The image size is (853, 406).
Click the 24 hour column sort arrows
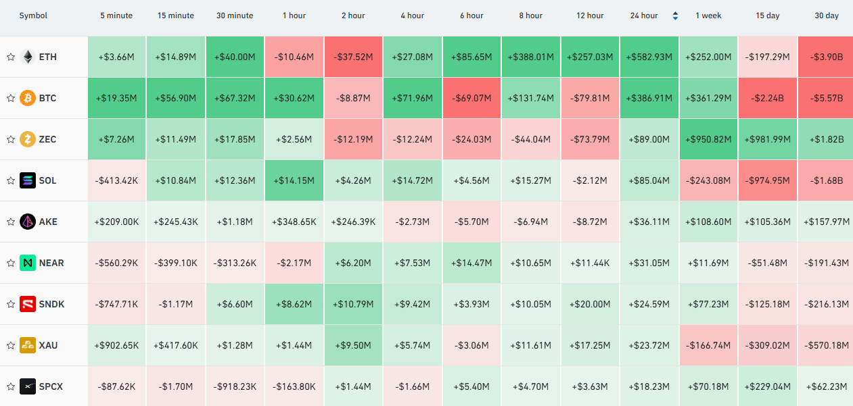tap(675, 16)
